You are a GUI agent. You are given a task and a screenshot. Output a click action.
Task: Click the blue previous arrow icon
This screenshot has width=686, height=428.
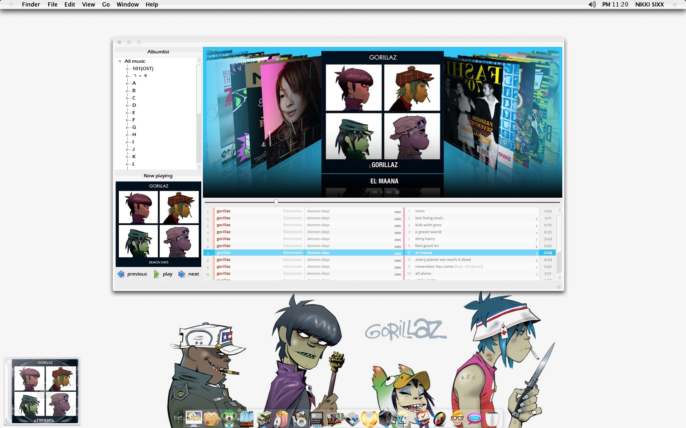121,274
